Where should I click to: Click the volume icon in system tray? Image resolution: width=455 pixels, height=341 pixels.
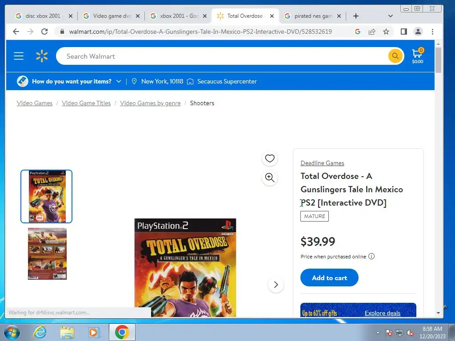[x=410, y=333]
